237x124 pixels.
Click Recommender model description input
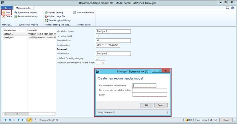[x=150, y=90]
